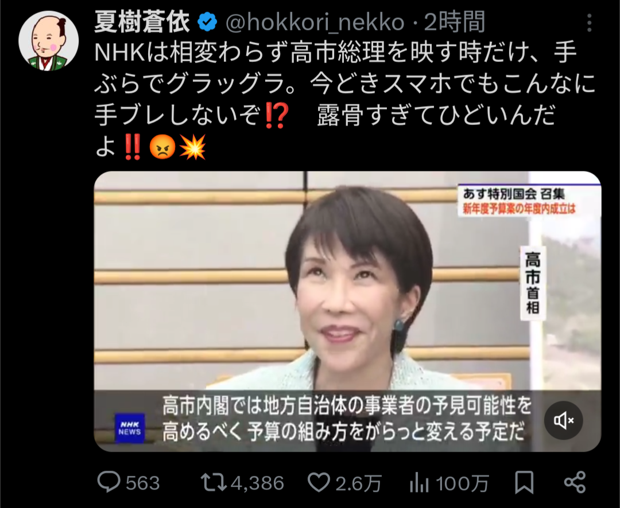Viewport: 620px width, 508px height.
Task: Click the share icon
Action: [x=575, y=482]
